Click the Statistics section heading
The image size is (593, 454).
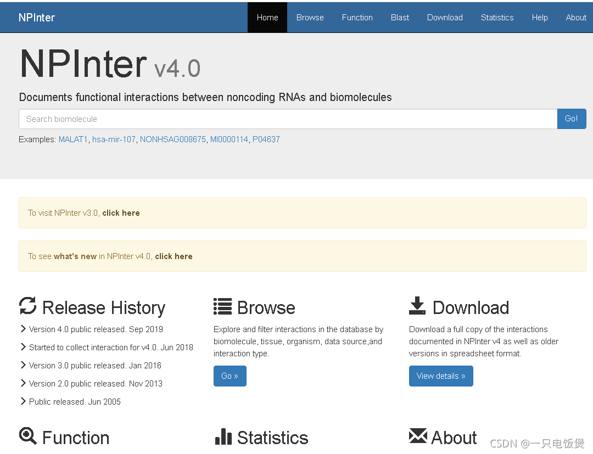pos(273,438)
